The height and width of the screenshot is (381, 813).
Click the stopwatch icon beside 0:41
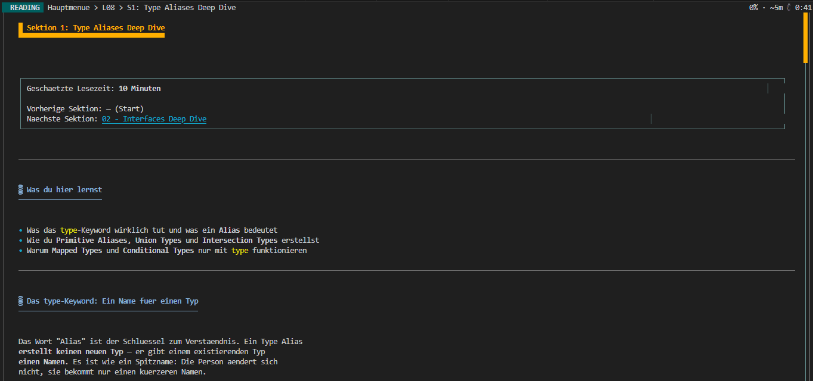click(789, 8)
